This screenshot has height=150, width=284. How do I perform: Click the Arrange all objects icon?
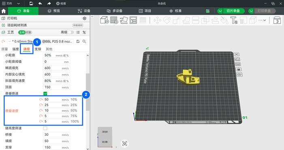133,20
